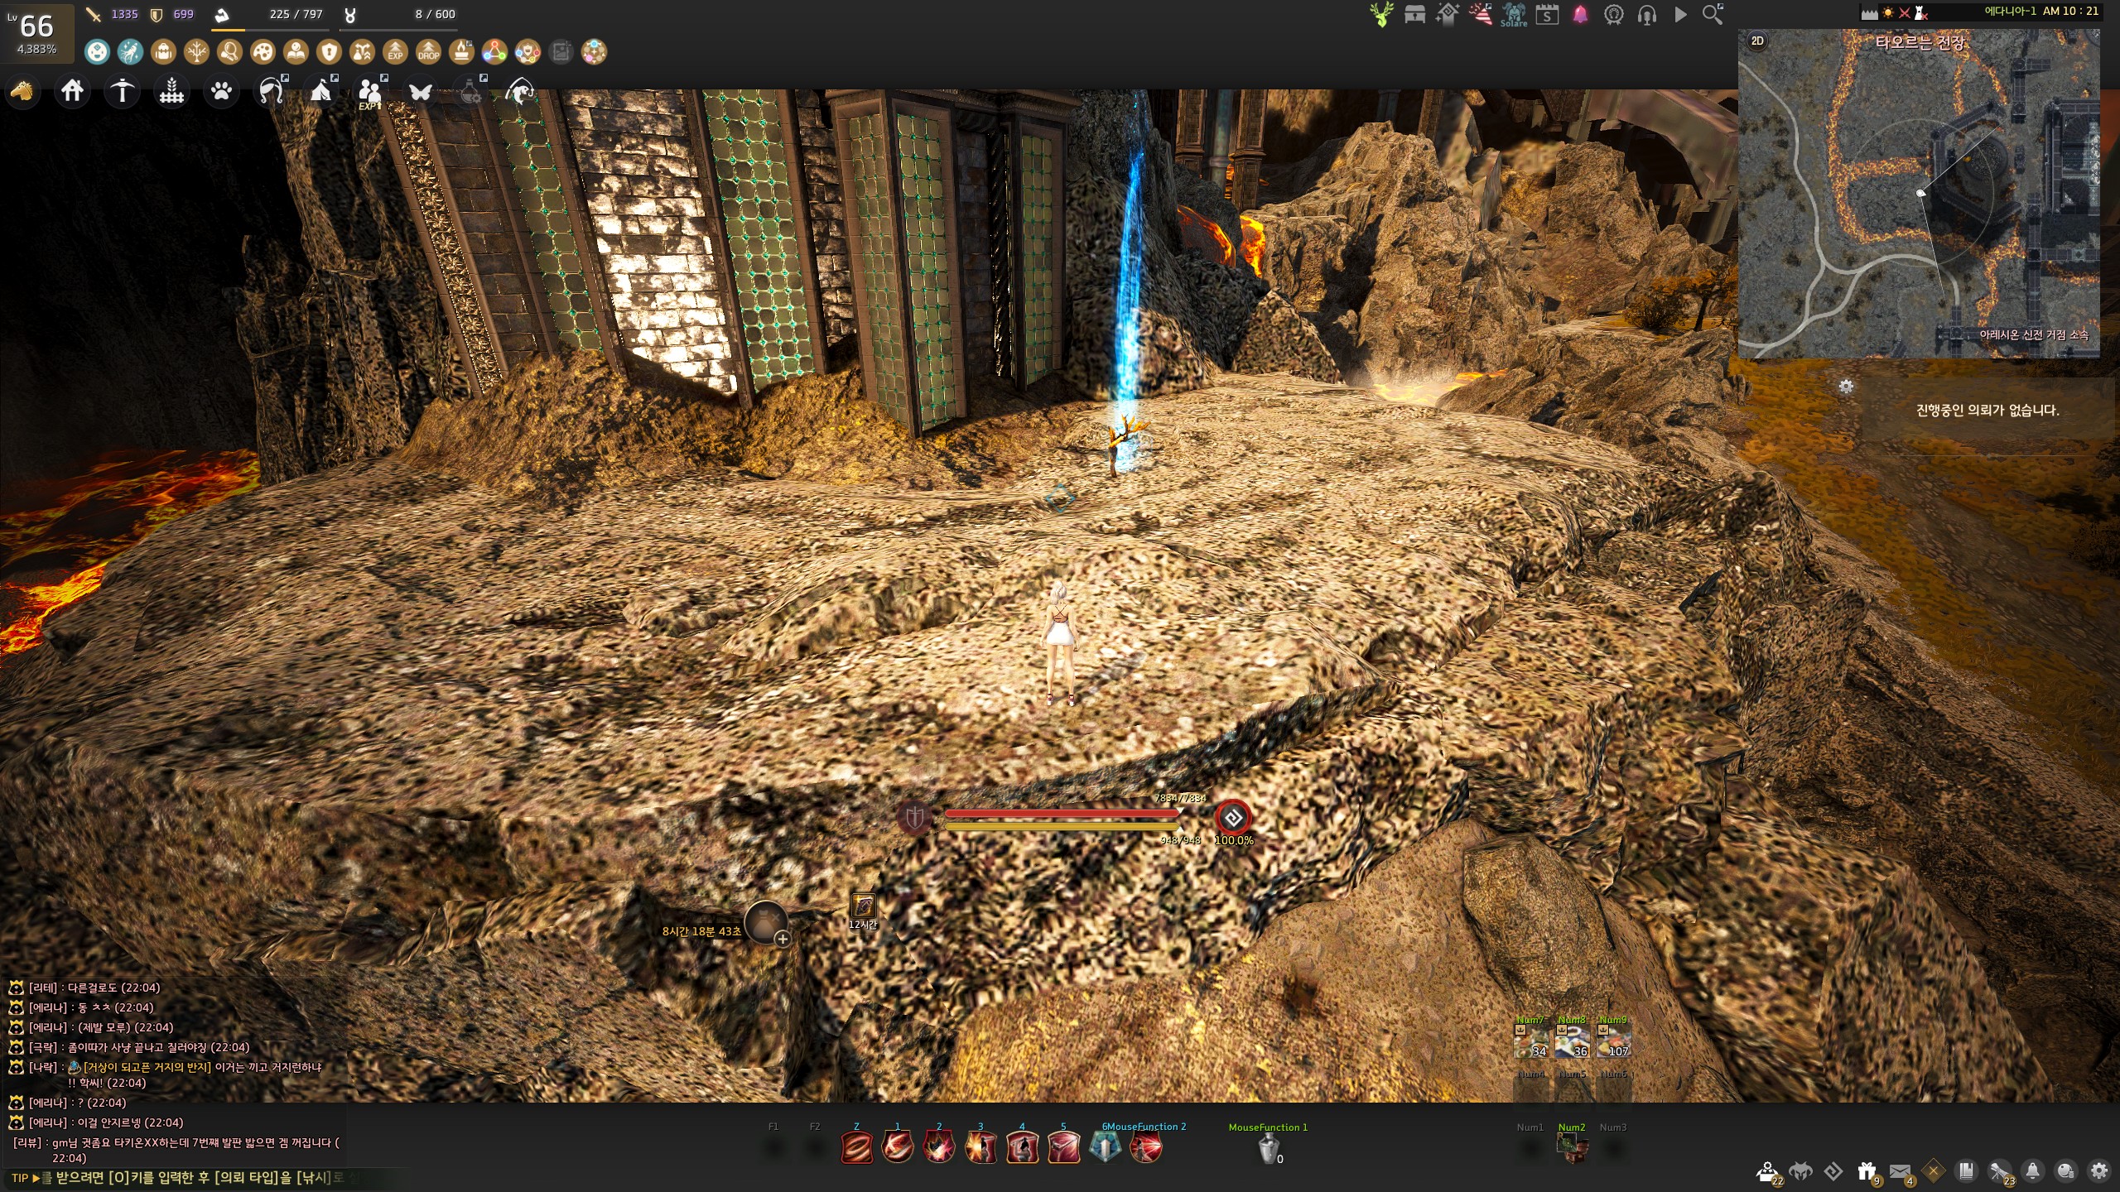This screenshot has height=1192, width=2120.
Task: Open the calendar S icon
Action: pos(1547,15)
